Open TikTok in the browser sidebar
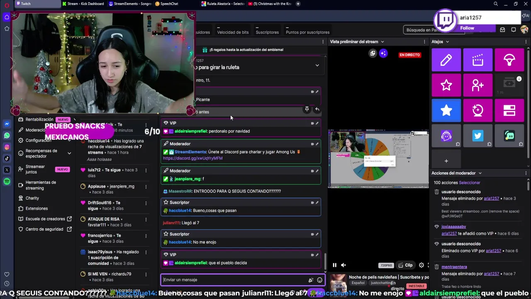This screenshot has width=531, height=299. click(x=7, y=158)
